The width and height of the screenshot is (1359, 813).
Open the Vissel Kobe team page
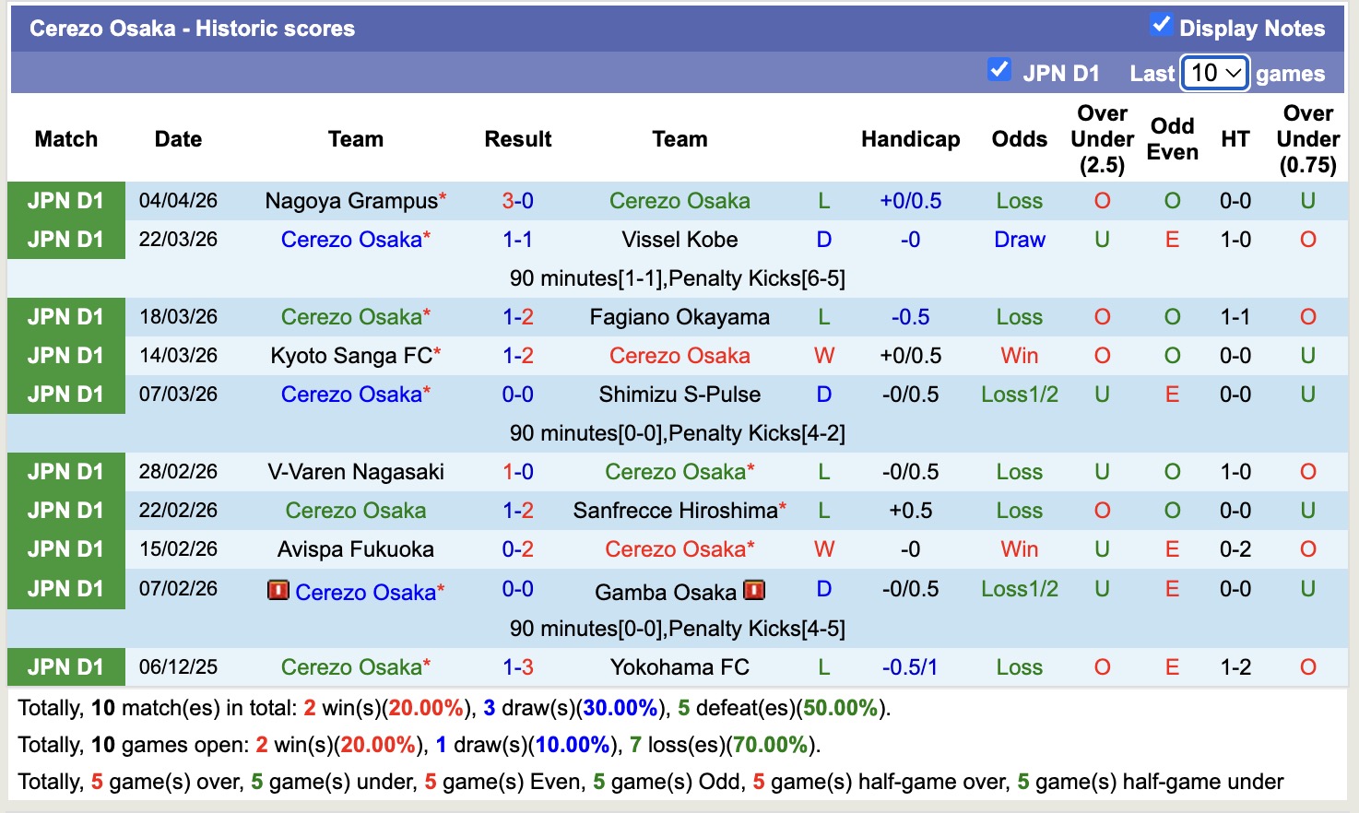point(679,240)
